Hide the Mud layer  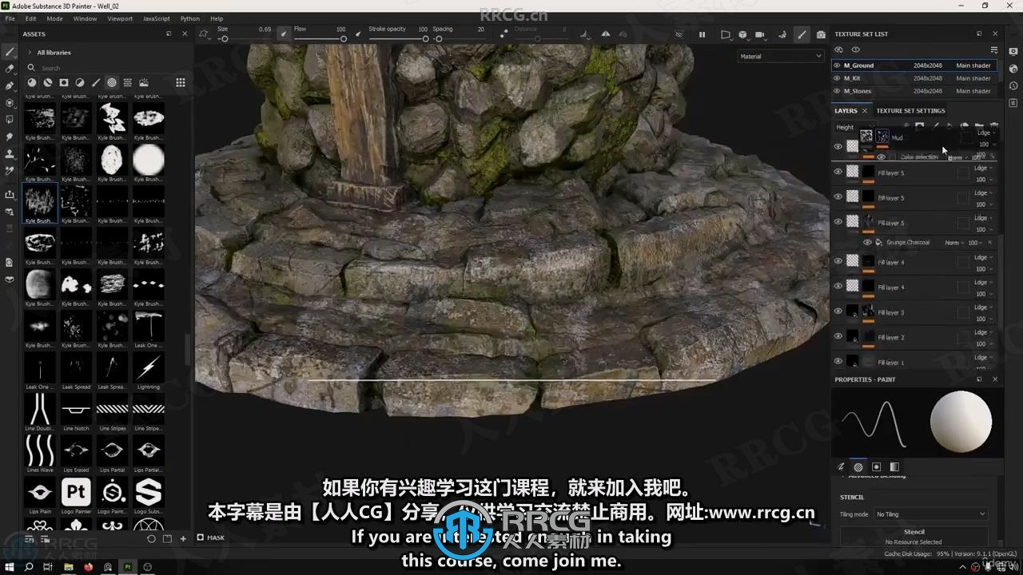coord(838,146)
